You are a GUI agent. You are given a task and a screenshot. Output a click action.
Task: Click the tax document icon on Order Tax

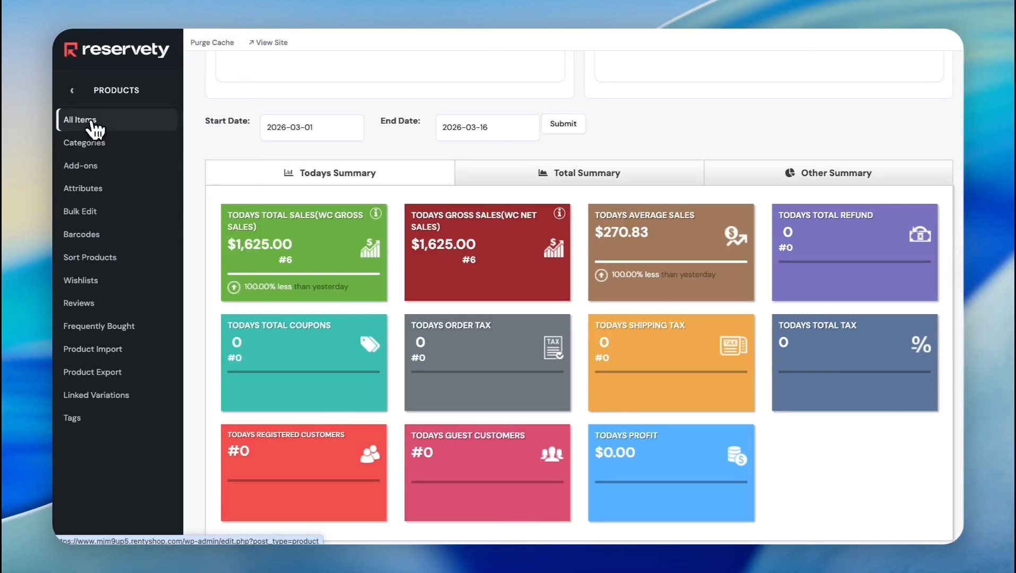coord(553,348)
